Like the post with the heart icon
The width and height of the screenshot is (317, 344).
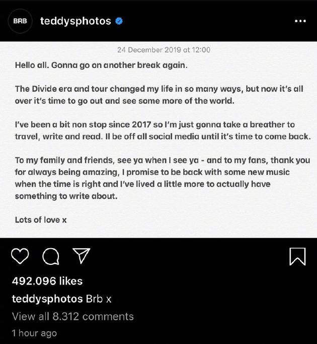click(x=20, y=257)
